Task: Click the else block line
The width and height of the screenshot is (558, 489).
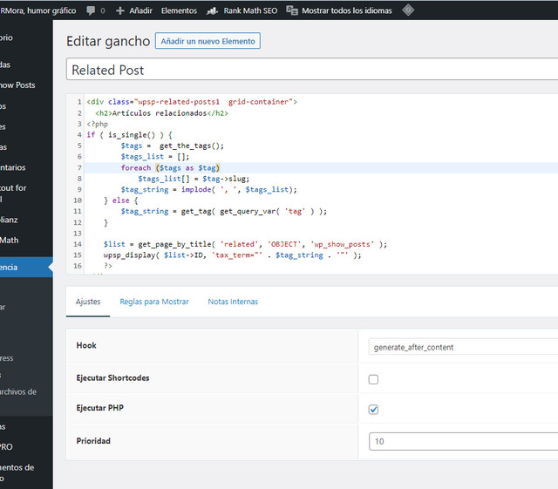Action: (x=120, y=200)
